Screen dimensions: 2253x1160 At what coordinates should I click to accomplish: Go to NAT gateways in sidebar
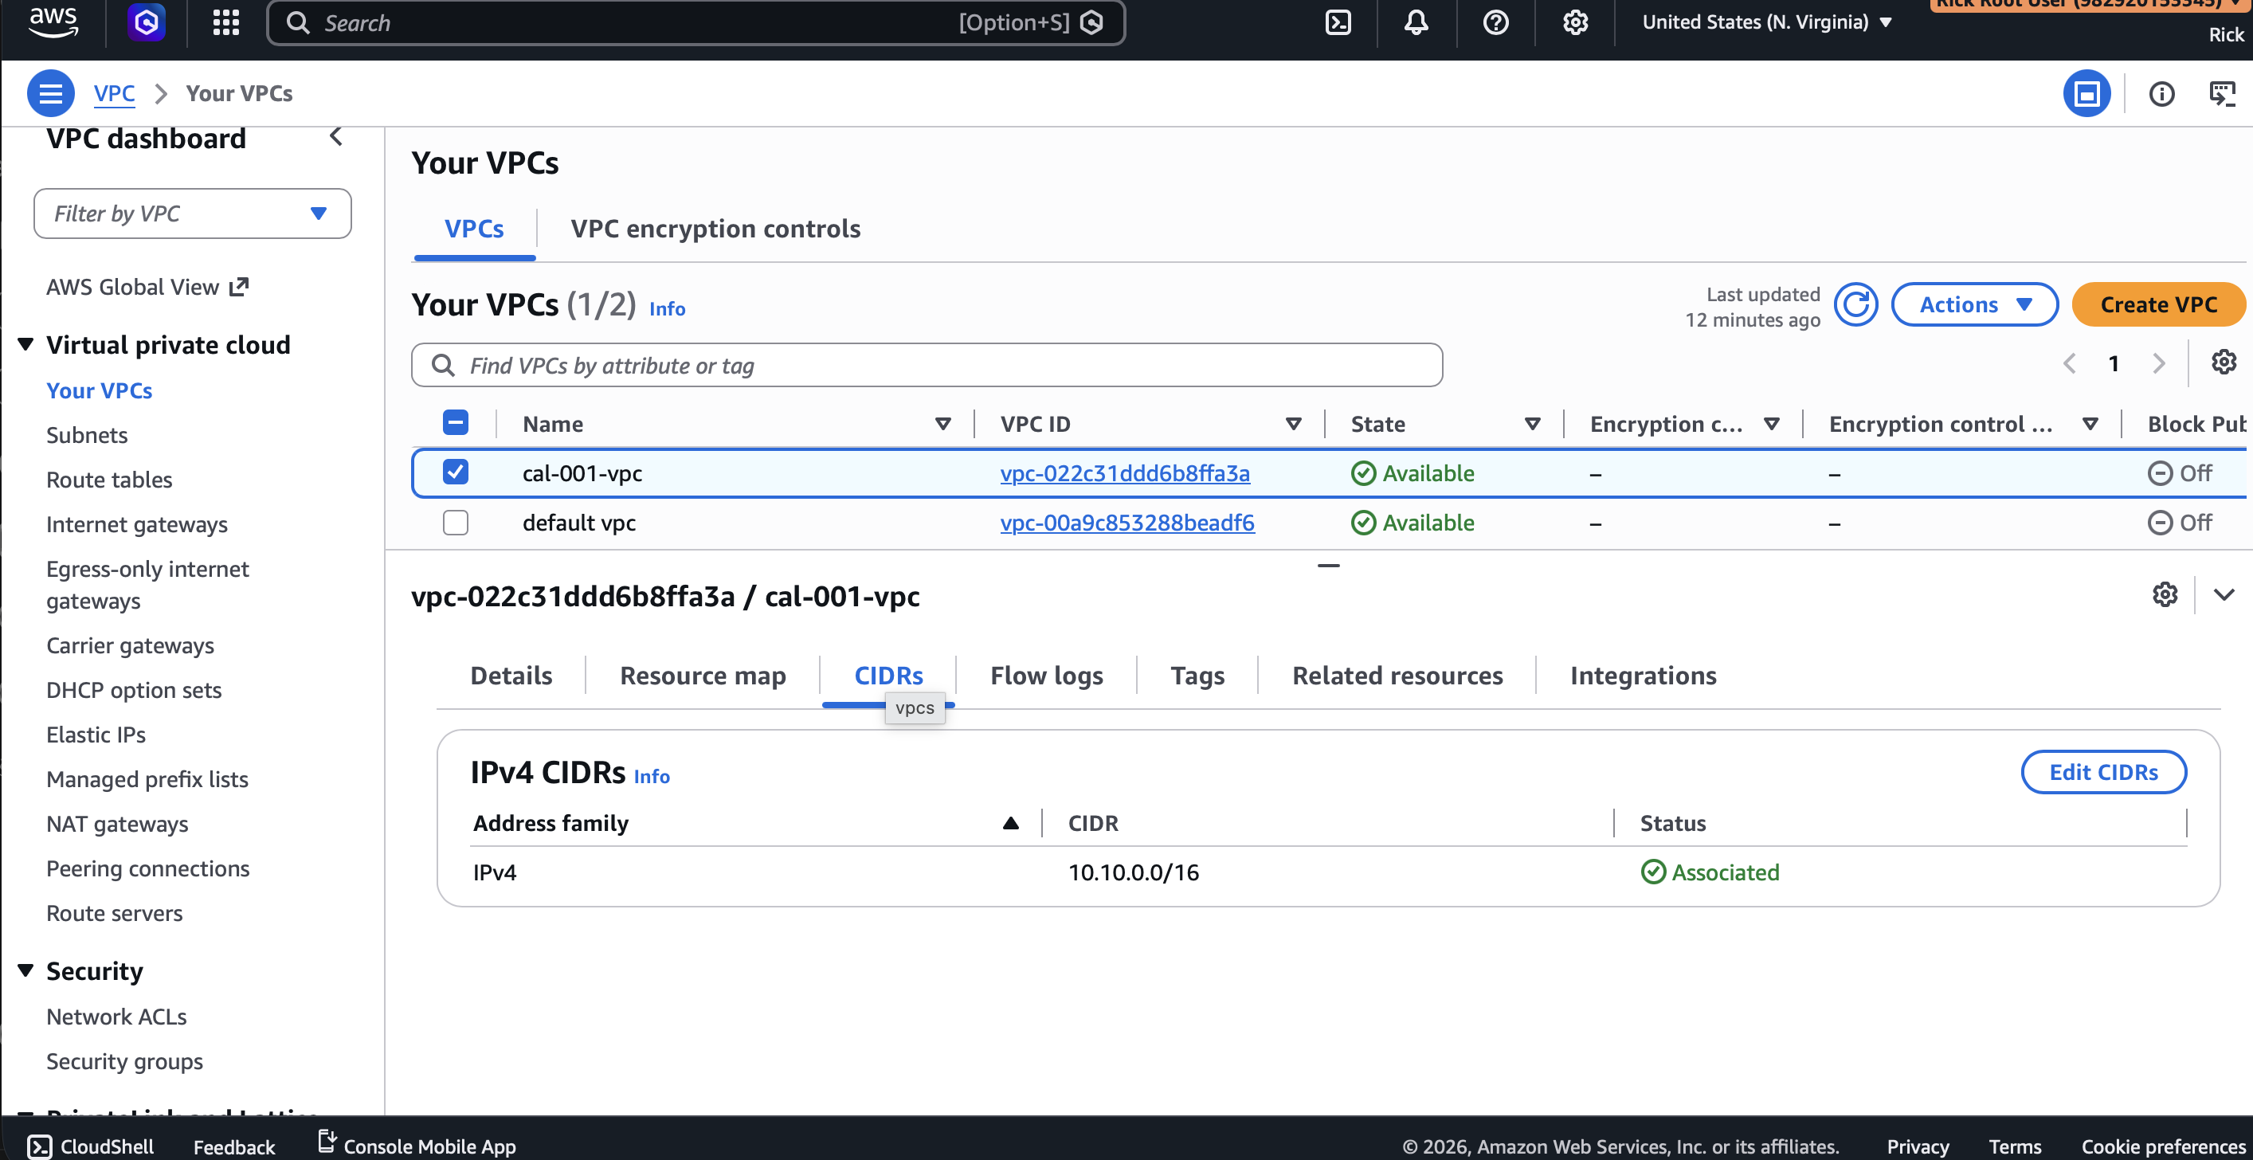(117, 824)
